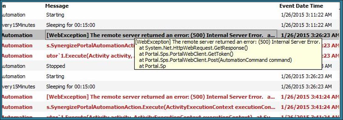
Task: Select the red WebException row at 3:41:24 AM
Action: pyautogui.click(x=171, y=97)
